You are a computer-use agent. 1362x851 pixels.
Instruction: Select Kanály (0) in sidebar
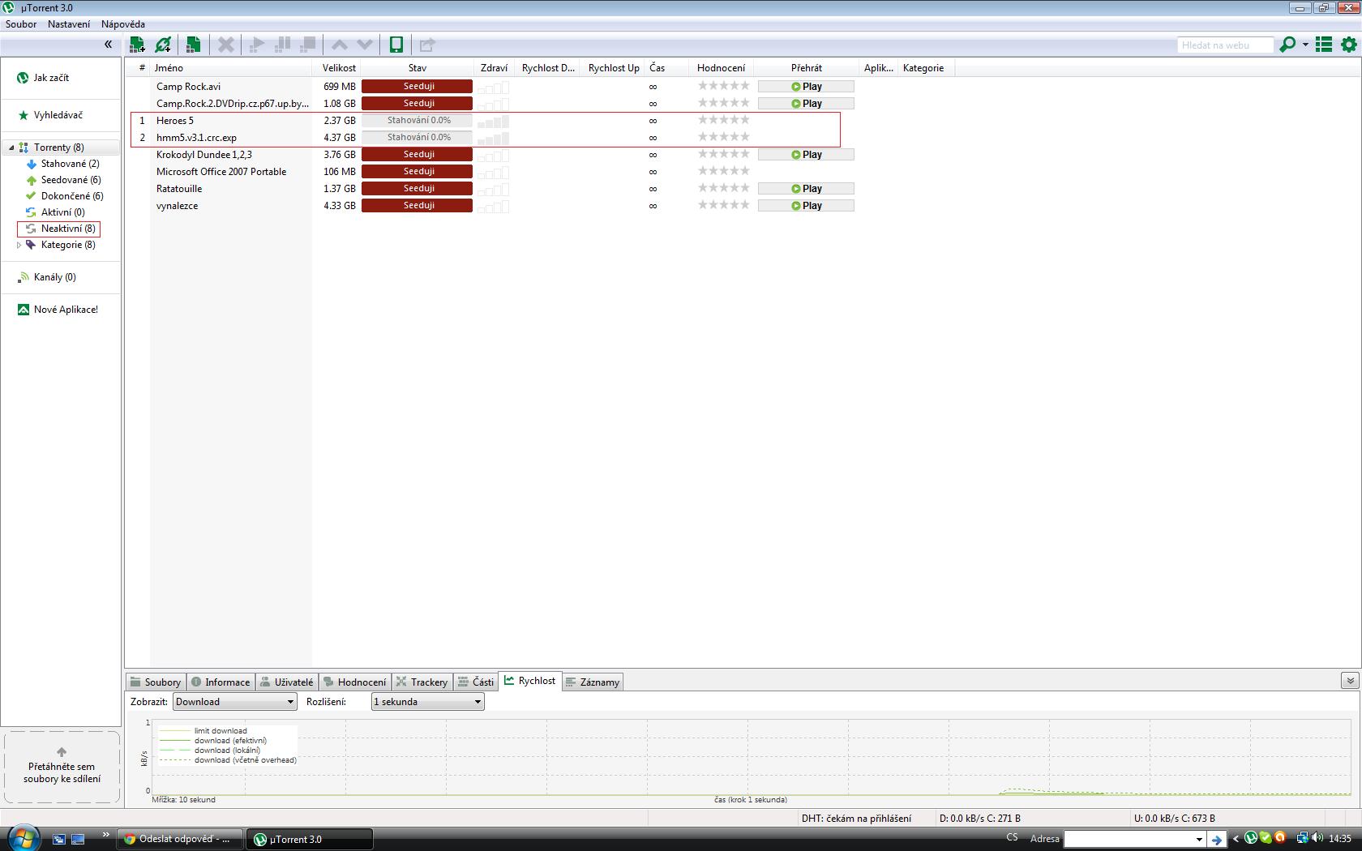tap(54, 277)
